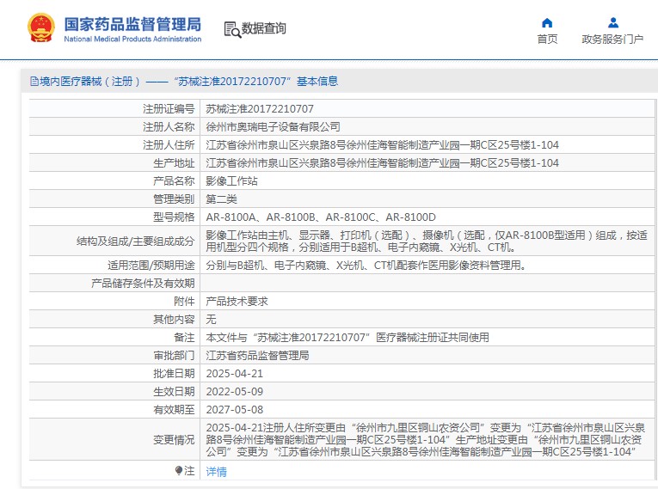658x489 pixels.
Task: Click the 数据查询 magnifier icon
Action: click(x=232, y=29)
